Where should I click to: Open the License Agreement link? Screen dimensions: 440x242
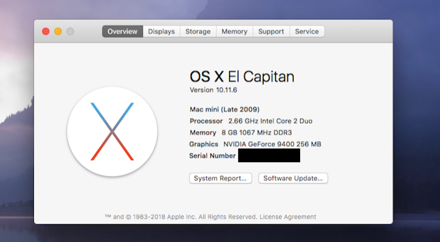[x=288, y=217]
